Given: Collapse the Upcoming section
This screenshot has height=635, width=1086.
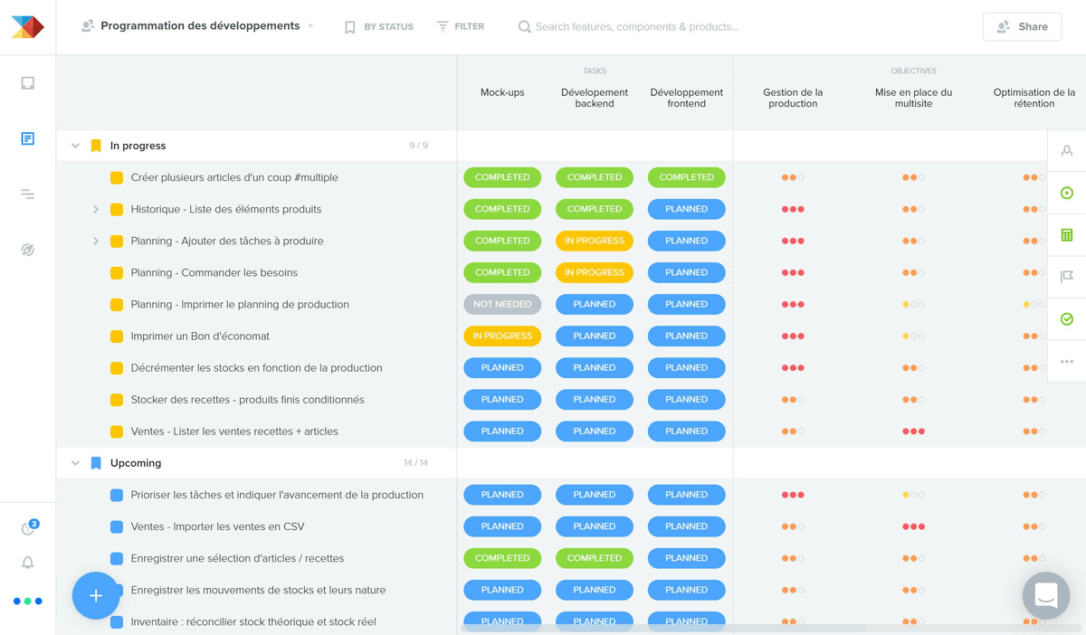Looking at the screenshot, I should (x=75, y=462).
